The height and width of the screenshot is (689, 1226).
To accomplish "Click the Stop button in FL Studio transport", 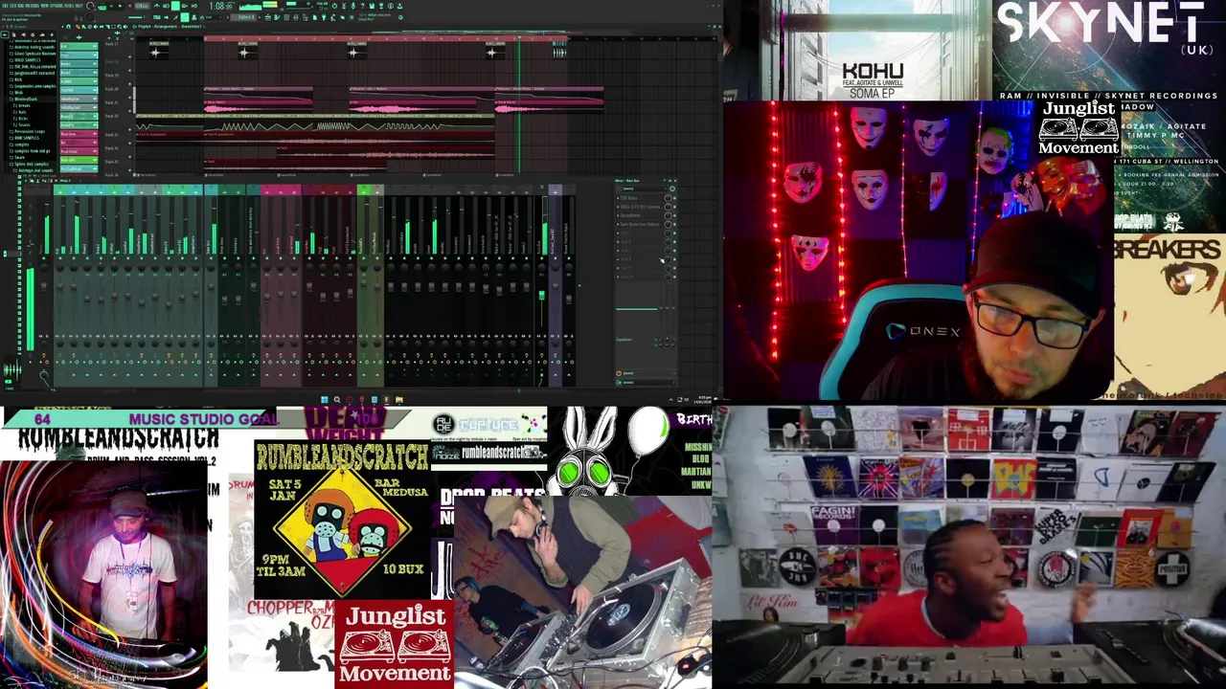I will (x=120, y=6).
